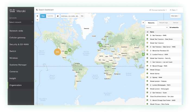This screenshot has width=190, height=112.
Task: Click yellow status dot for Z - Meraki San Francisco CCI
Action: tap(147, 50)
